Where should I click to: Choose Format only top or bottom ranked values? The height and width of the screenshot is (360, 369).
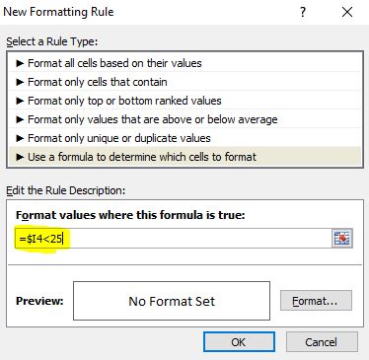tap(184, 101)
